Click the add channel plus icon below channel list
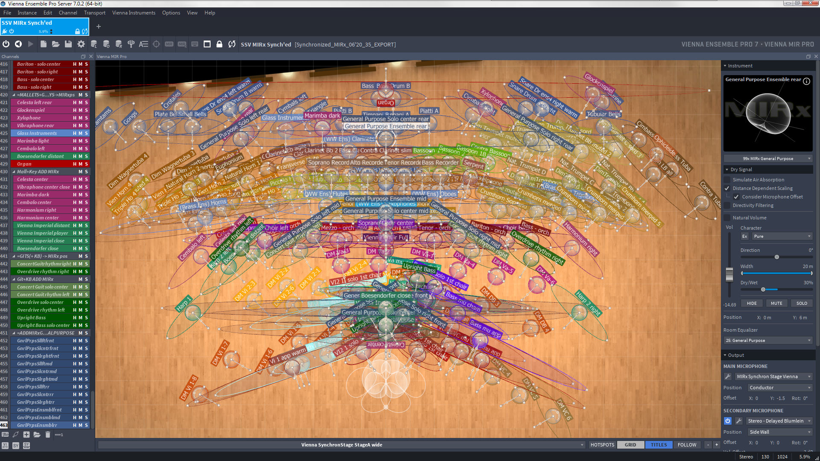Screen dimensions: 820x461 26,435
